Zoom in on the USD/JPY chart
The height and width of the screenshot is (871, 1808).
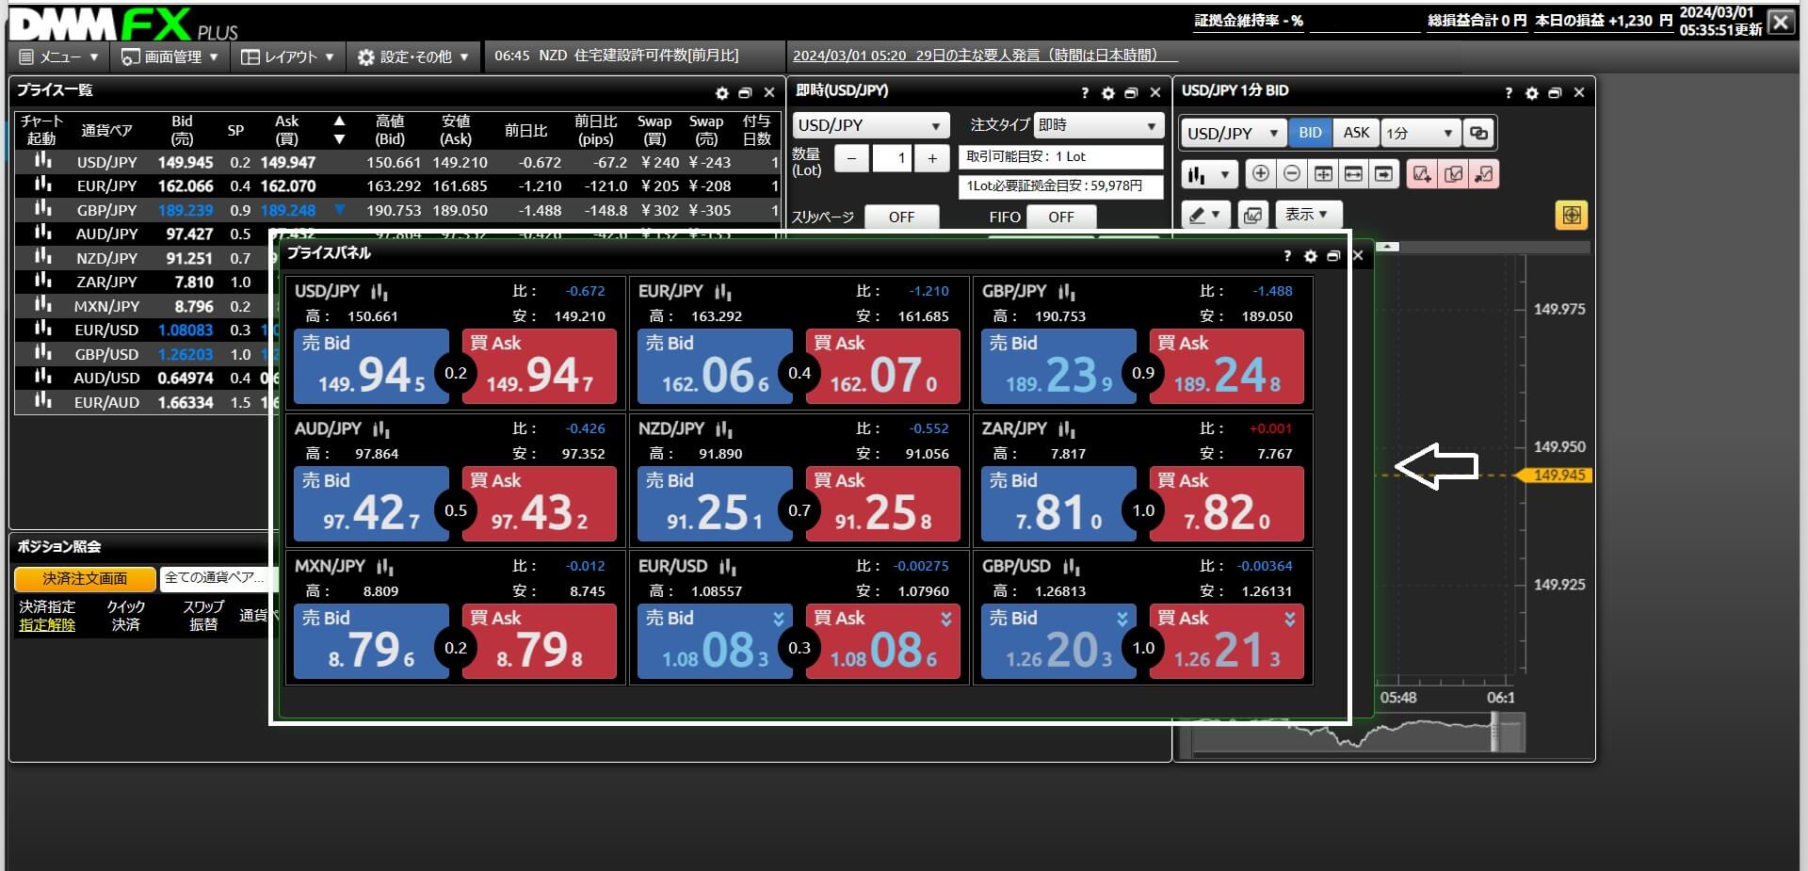point(1260,174)
